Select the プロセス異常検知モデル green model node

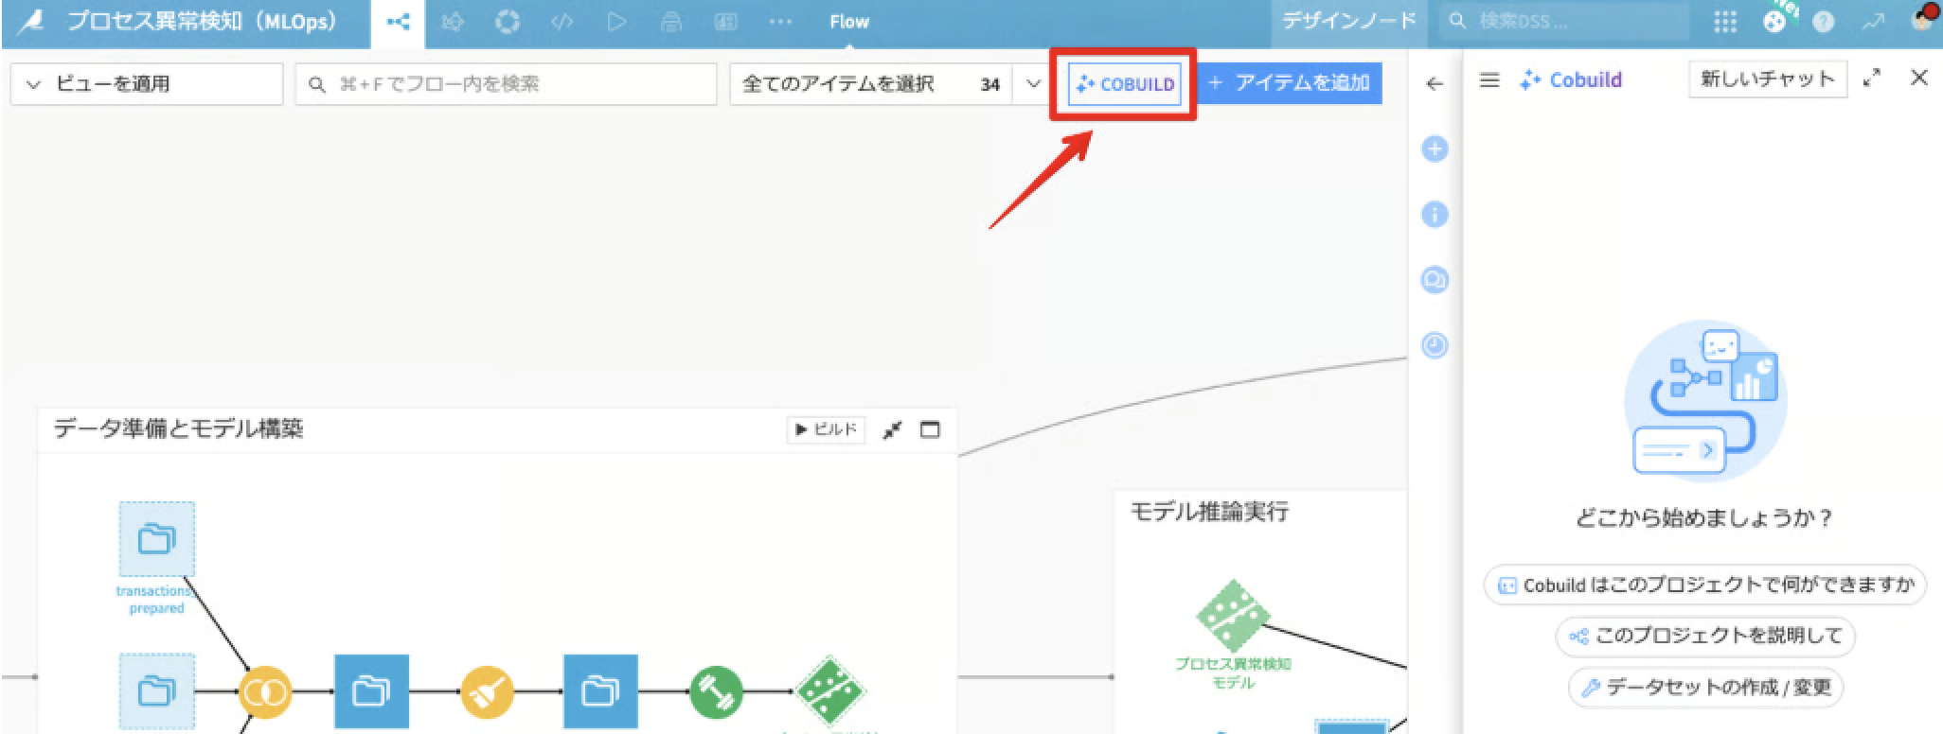pos(1232,618)
